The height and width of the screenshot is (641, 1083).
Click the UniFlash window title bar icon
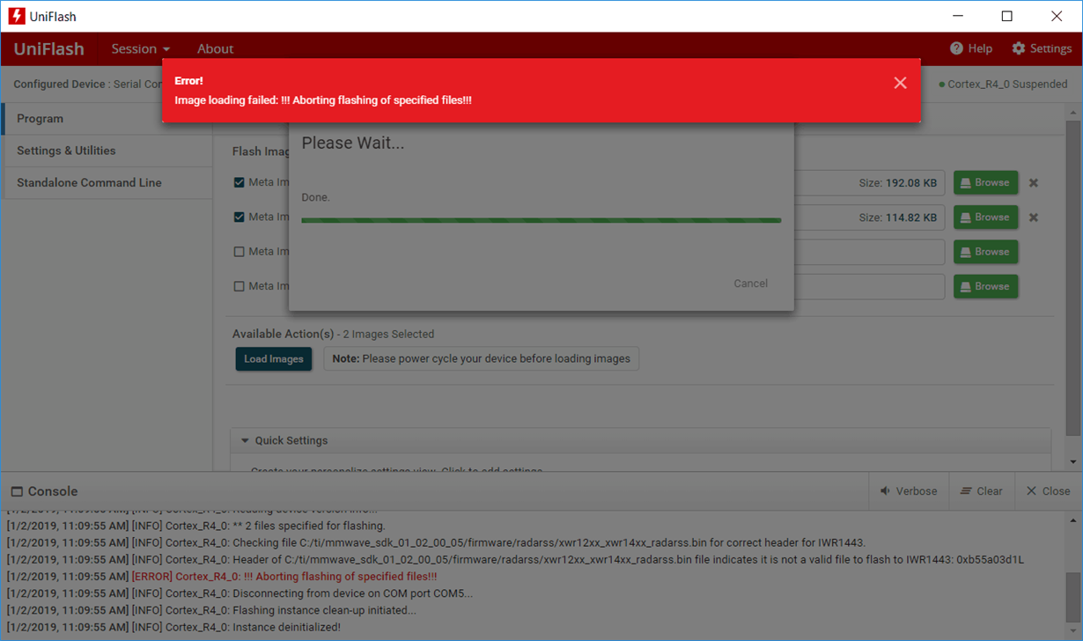[17, 16]
